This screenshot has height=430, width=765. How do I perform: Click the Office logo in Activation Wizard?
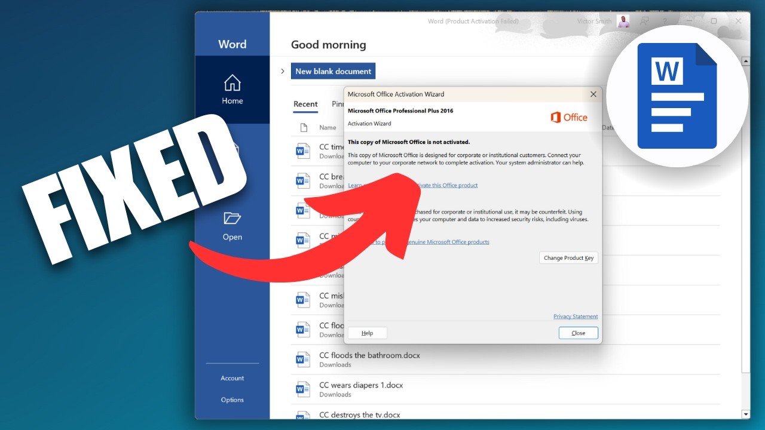(x=569, y=118)
